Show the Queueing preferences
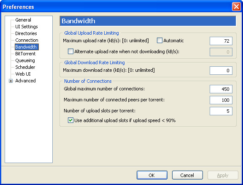Viewport: 243px width, 185px height. 25,60
